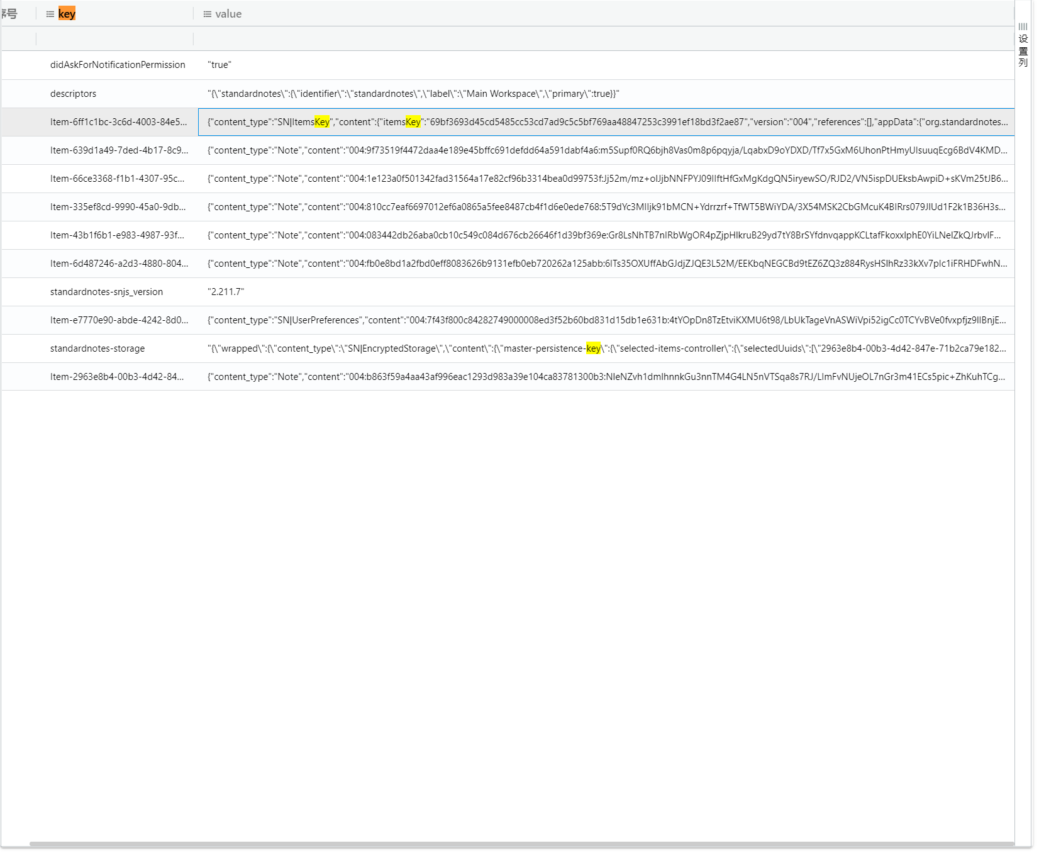
Task: Select the "2.211.7" value cell
Action: click(606, 292)
